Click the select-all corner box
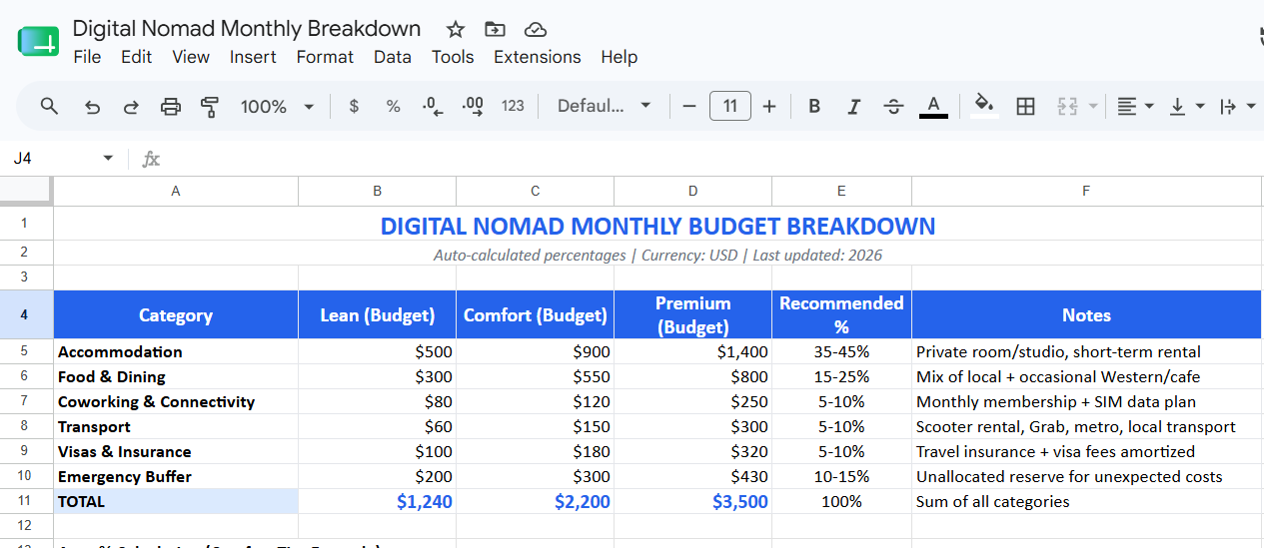 click(x=26, y=191)
